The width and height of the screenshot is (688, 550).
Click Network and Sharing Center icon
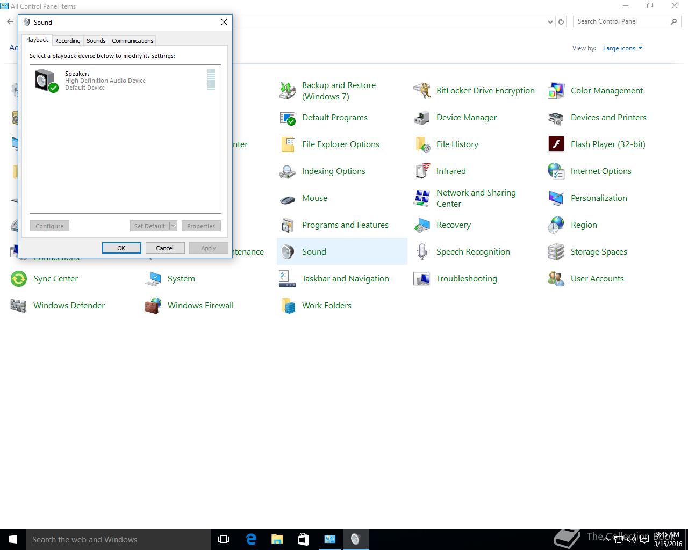coord(422,198)
